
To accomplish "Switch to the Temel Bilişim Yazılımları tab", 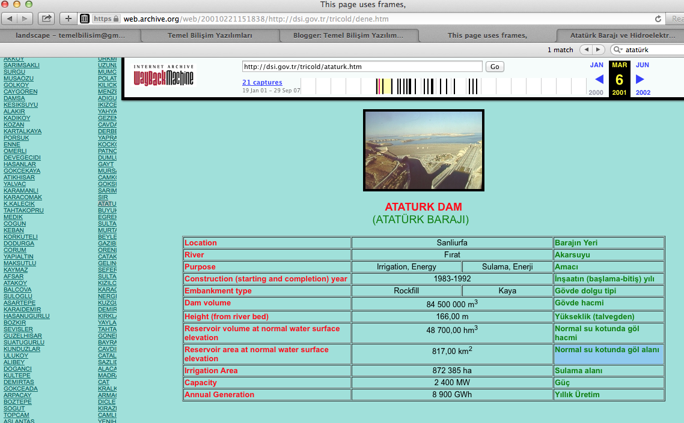I will [x=209, y=35].
